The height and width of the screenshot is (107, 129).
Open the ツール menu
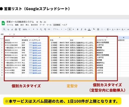tap(49, 25)
